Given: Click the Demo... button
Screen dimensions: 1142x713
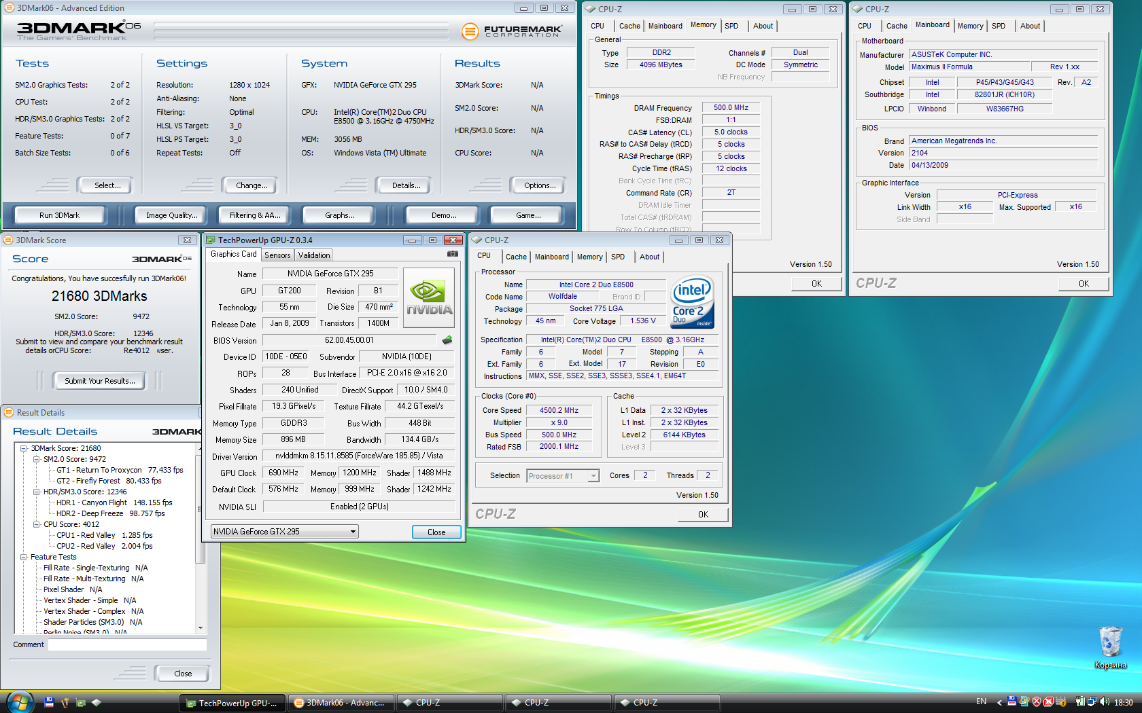Looking at the screenshot, I should pos(444,215).
